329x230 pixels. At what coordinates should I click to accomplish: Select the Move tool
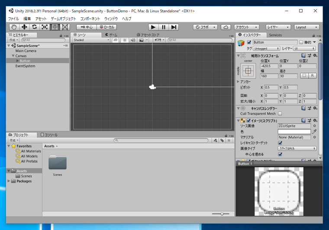24,27
